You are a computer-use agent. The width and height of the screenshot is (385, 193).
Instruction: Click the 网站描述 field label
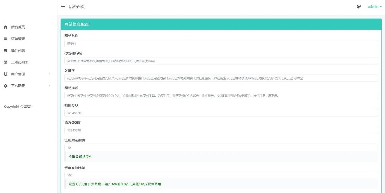point(71,88)
